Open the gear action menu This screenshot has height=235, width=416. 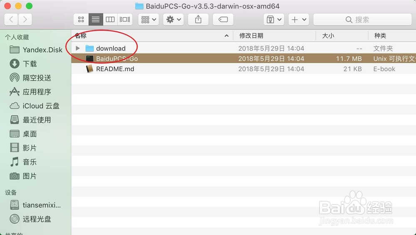[x=173, y=20]
